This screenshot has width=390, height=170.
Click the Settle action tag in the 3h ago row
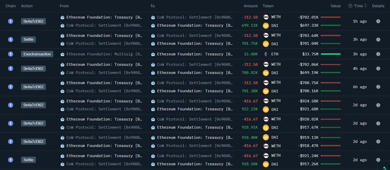click(28, 39)
